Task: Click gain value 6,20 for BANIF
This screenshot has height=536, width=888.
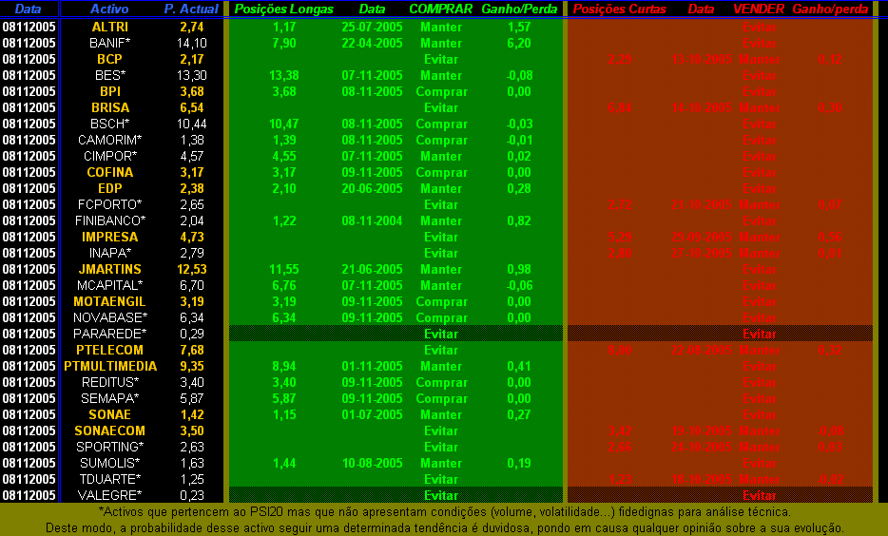Action: (x=519, y=43)
